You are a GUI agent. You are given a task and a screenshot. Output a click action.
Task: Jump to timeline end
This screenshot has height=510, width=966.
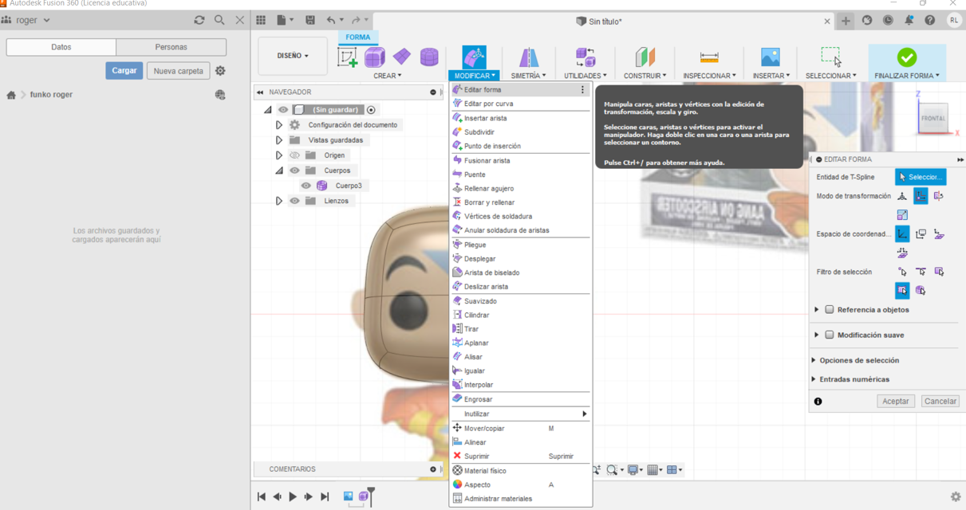click(325, 496)
